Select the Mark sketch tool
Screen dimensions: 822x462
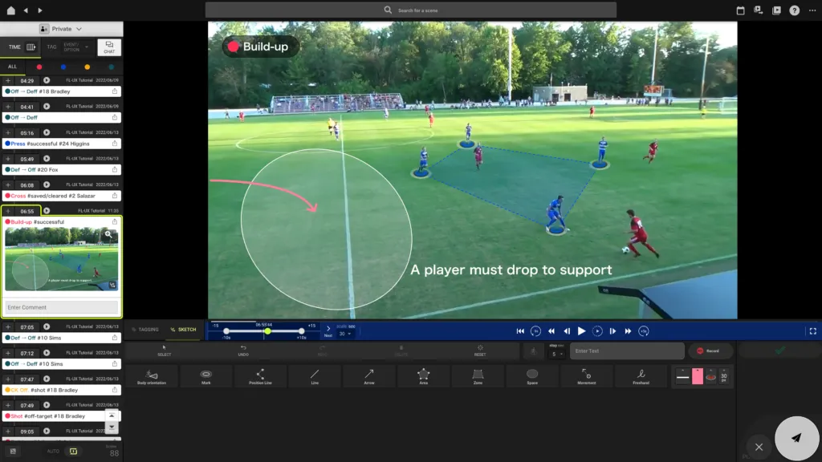pyautogui.click(x=206, y=376)
